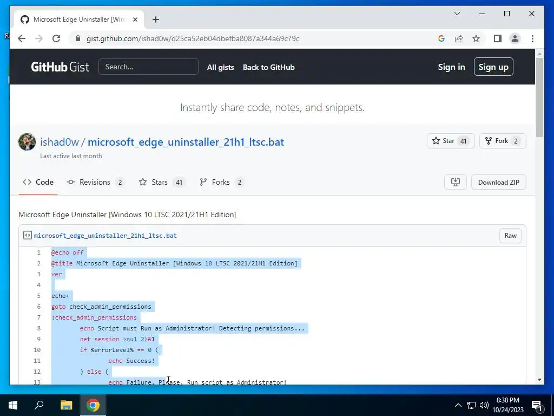Click the save to desktop icon button
Screen dimensions: 554x416
click(456, 182)
